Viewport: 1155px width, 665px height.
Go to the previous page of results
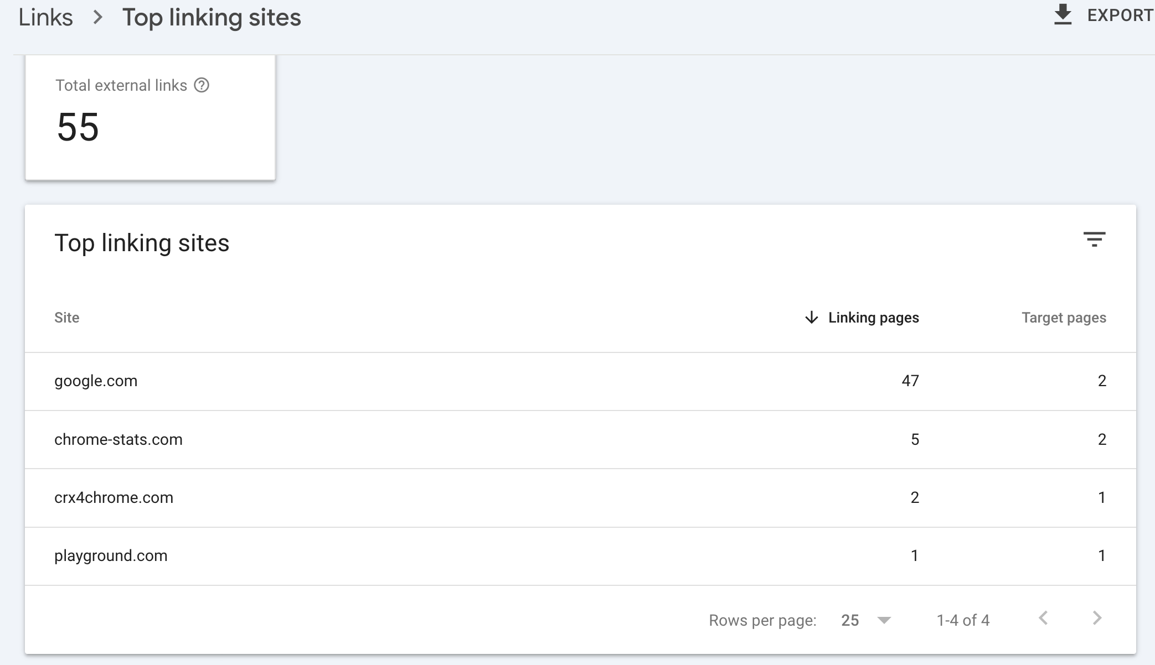click(1043, 618)
